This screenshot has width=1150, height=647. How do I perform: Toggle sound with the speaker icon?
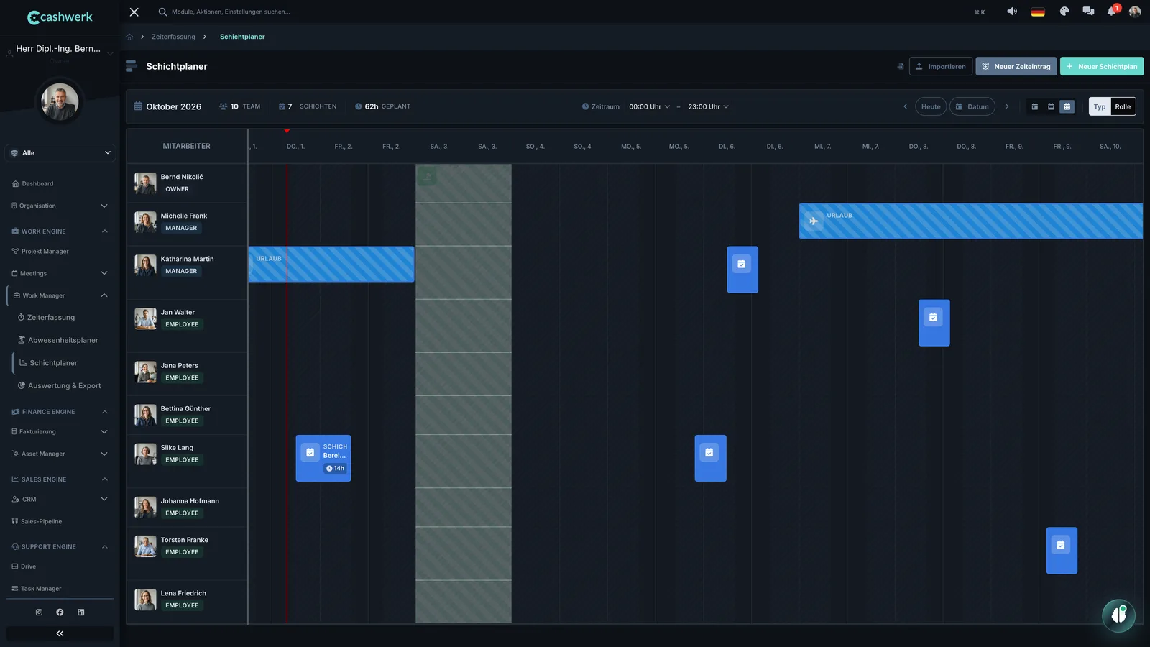coord(1012,12)
